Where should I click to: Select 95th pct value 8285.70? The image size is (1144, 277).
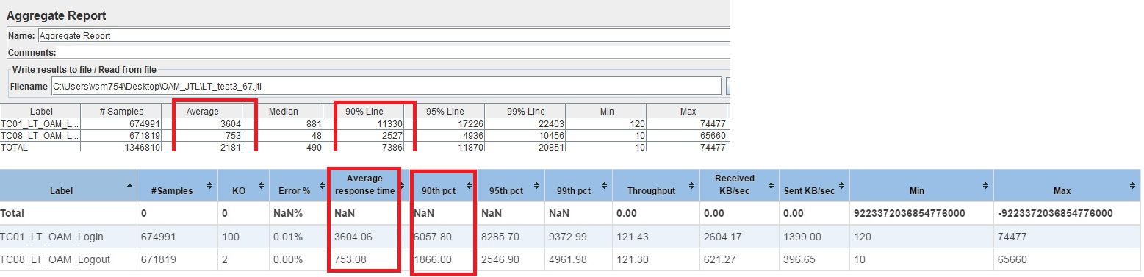coord(500,237)
